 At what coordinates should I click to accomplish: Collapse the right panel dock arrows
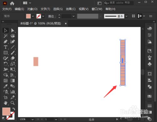tap(154, 22)
